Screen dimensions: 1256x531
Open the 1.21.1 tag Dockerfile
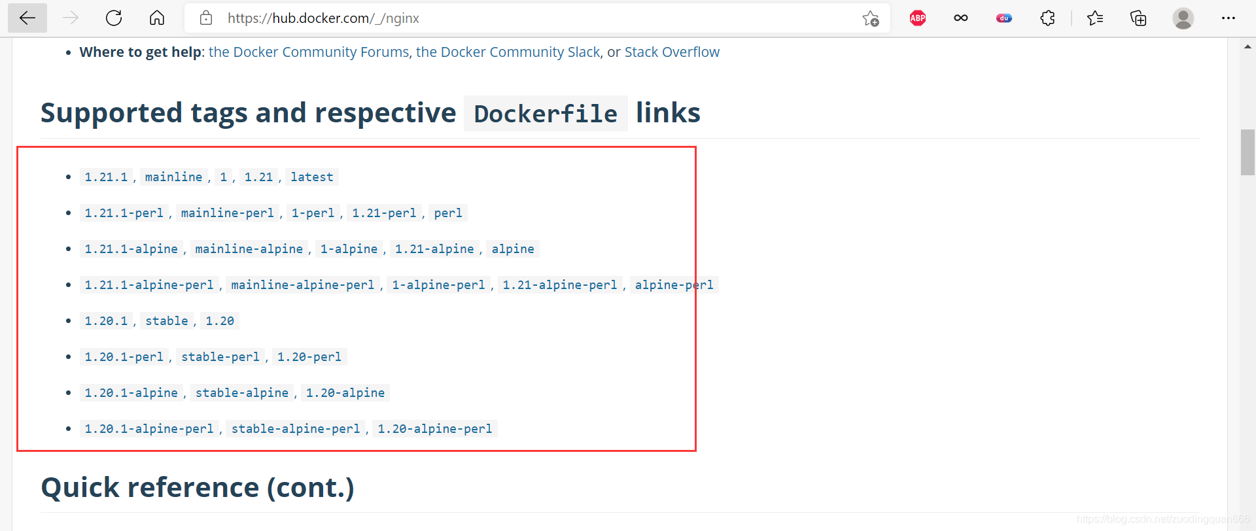[x=106, y=177]
